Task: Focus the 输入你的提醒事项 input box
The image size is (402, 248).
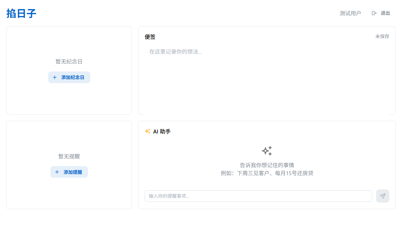Action: [x=258, y=196]
